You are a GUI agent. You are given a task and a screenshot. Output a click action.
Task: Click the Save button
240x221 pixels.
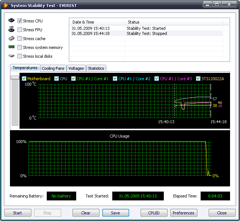click(x=116, y=213)
